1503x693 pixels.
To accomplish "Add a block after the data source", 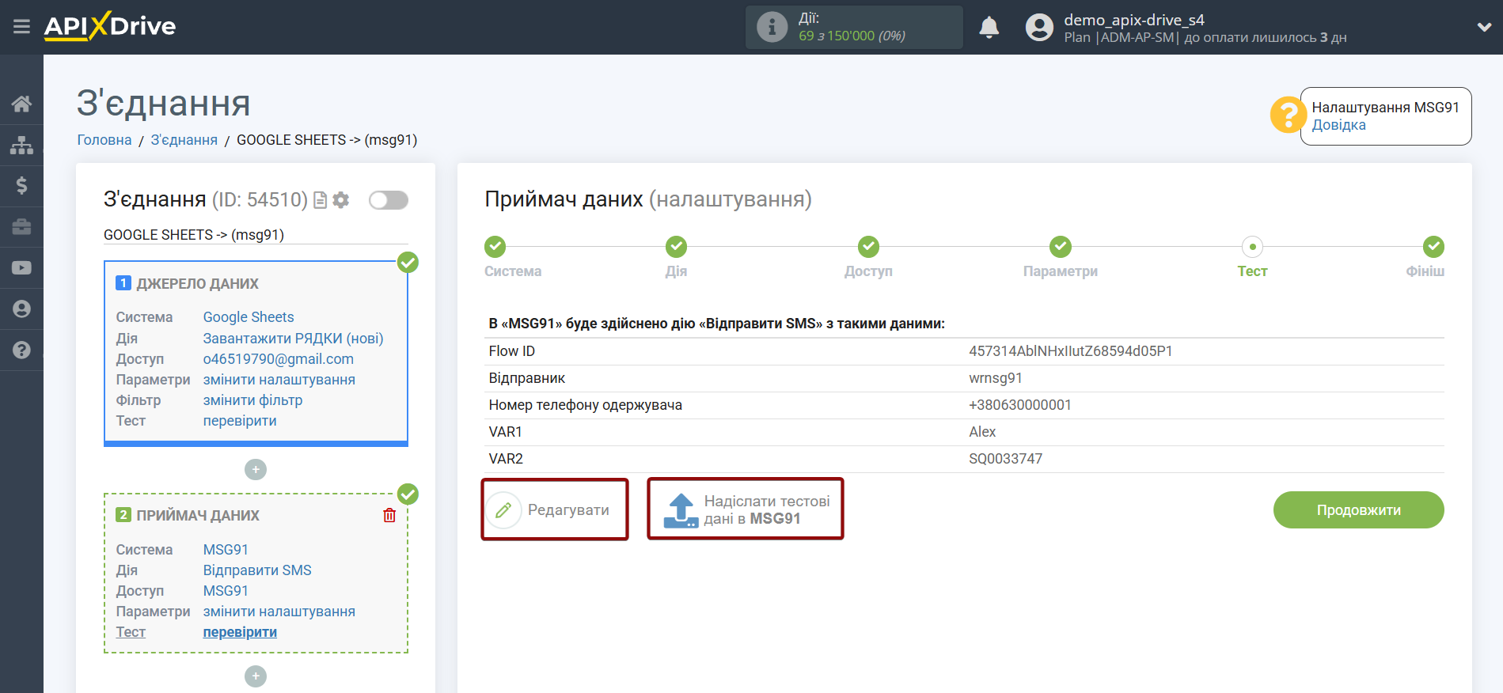I will 256,470.
